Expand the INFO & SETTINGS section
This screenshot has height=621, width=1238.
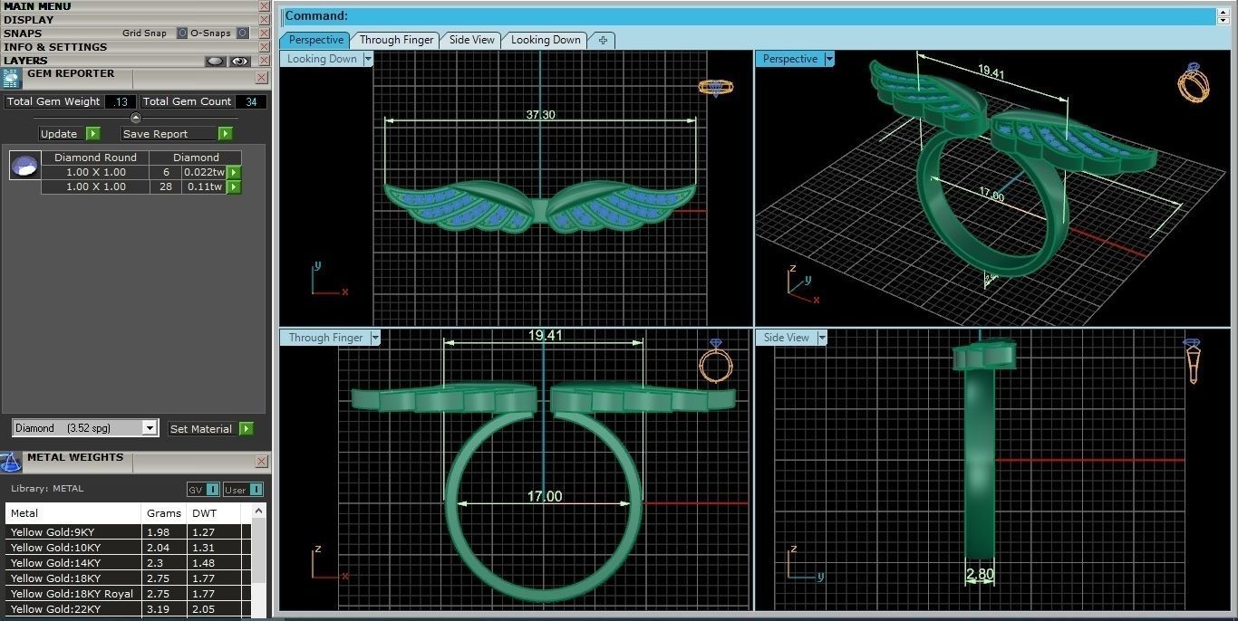pyautogui.click(x=55, y=47)
